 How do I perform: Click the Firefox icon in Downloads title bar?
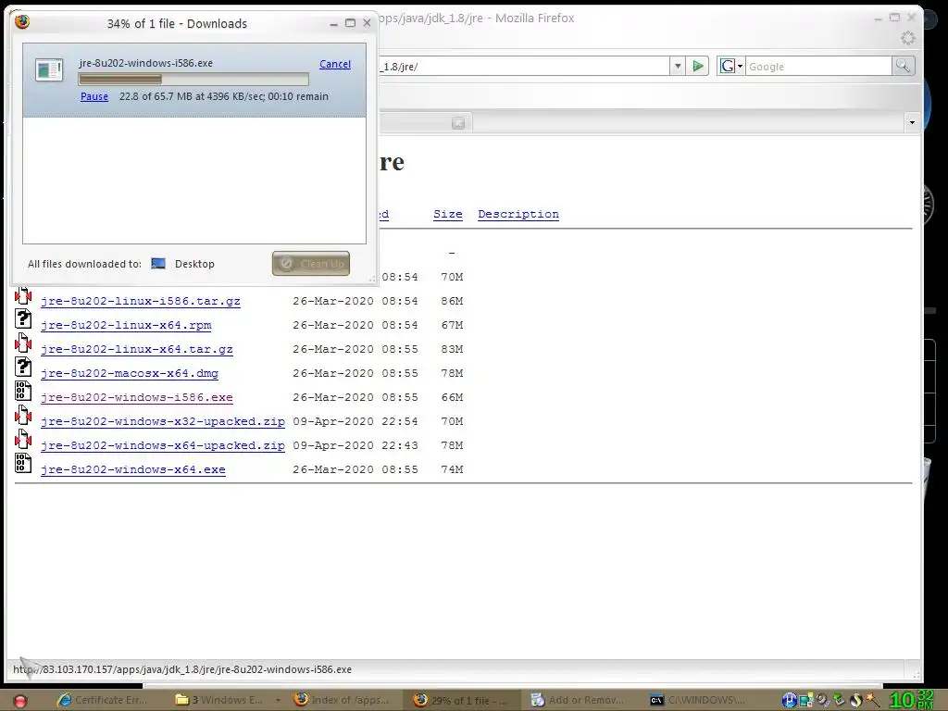tap(23, 22)
